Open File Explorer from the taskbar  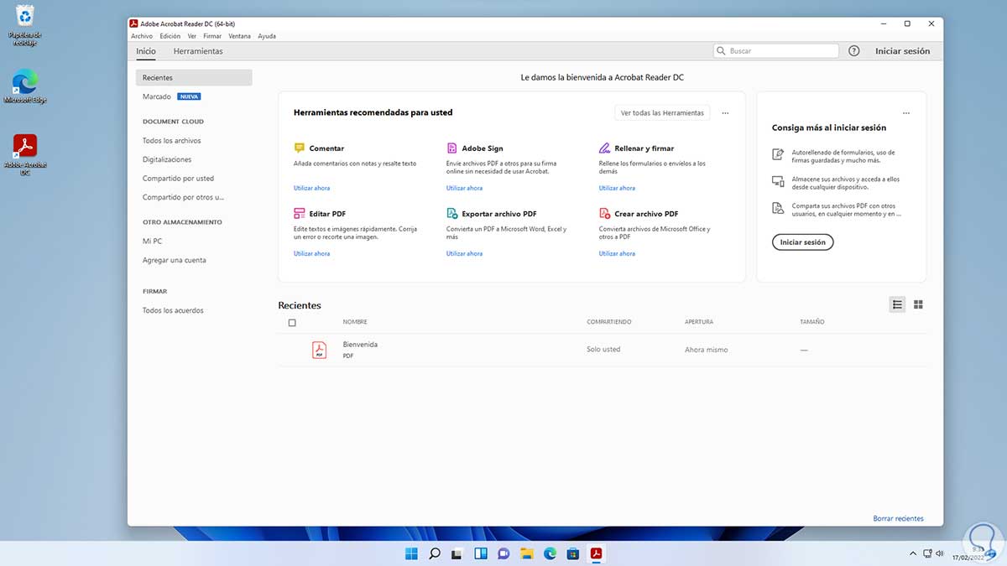(x=527, y=553)
